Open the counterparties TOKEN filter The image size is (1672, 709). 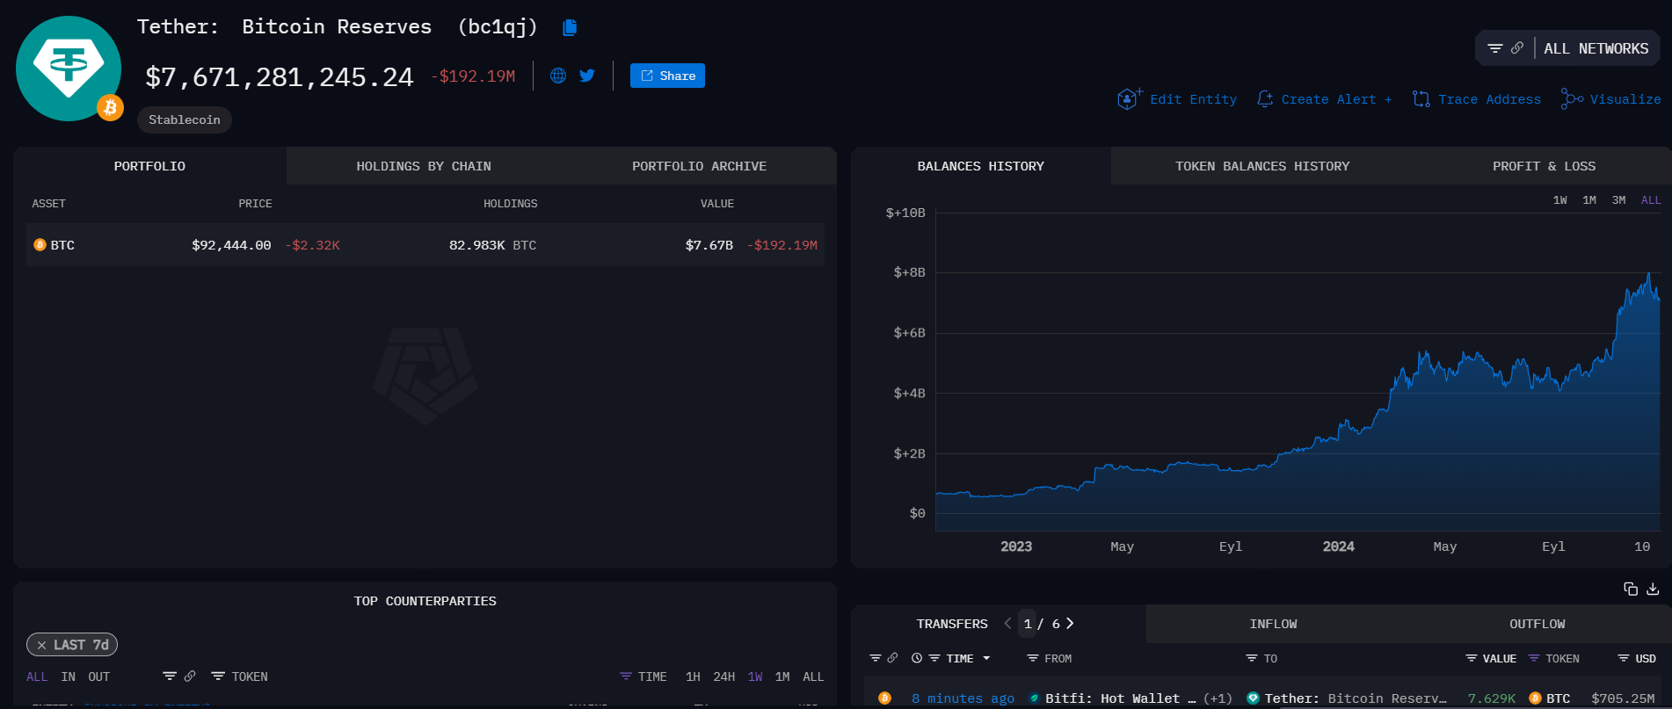click(x=240, y=676)
